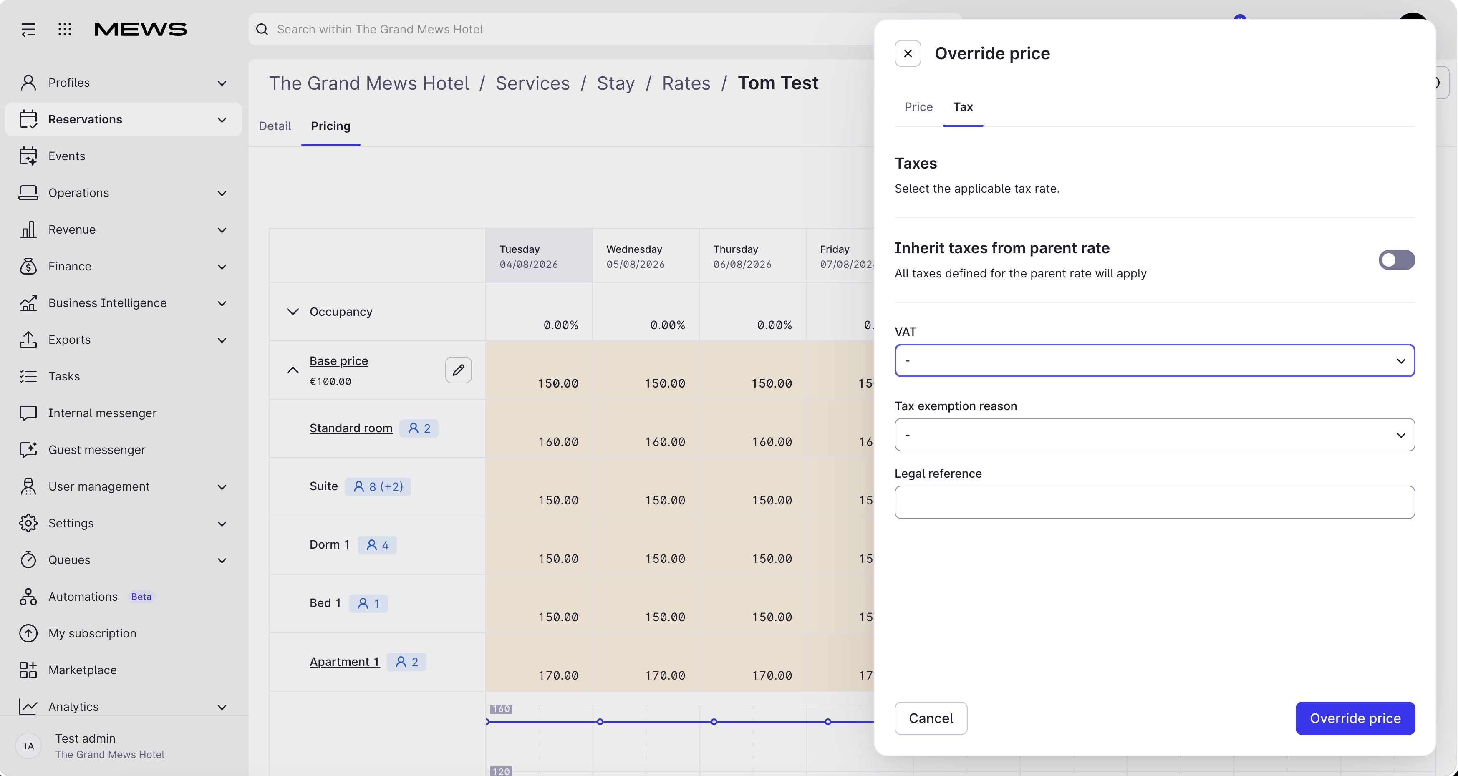Image resolution: width=1458 pixels, height=776 pixels.
Task: Click the TA user avatar
Action: pos(28,746)
